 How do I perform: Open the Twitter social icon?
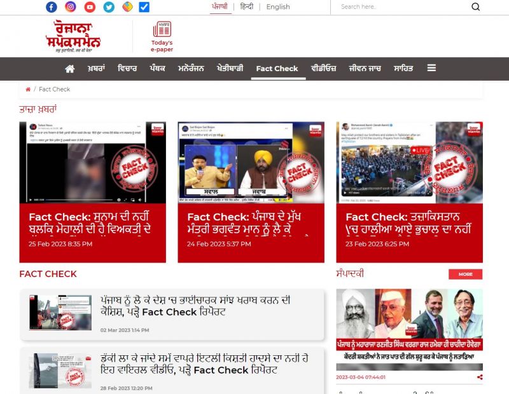pyautogui.click(x=109, y=7)
